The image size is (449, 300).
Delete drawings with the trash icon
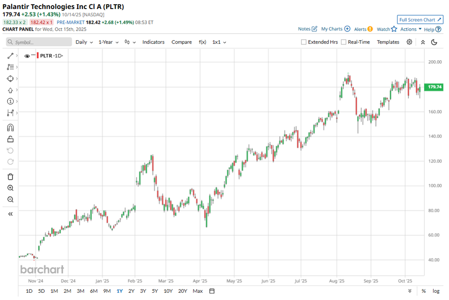tap(10, 177)
